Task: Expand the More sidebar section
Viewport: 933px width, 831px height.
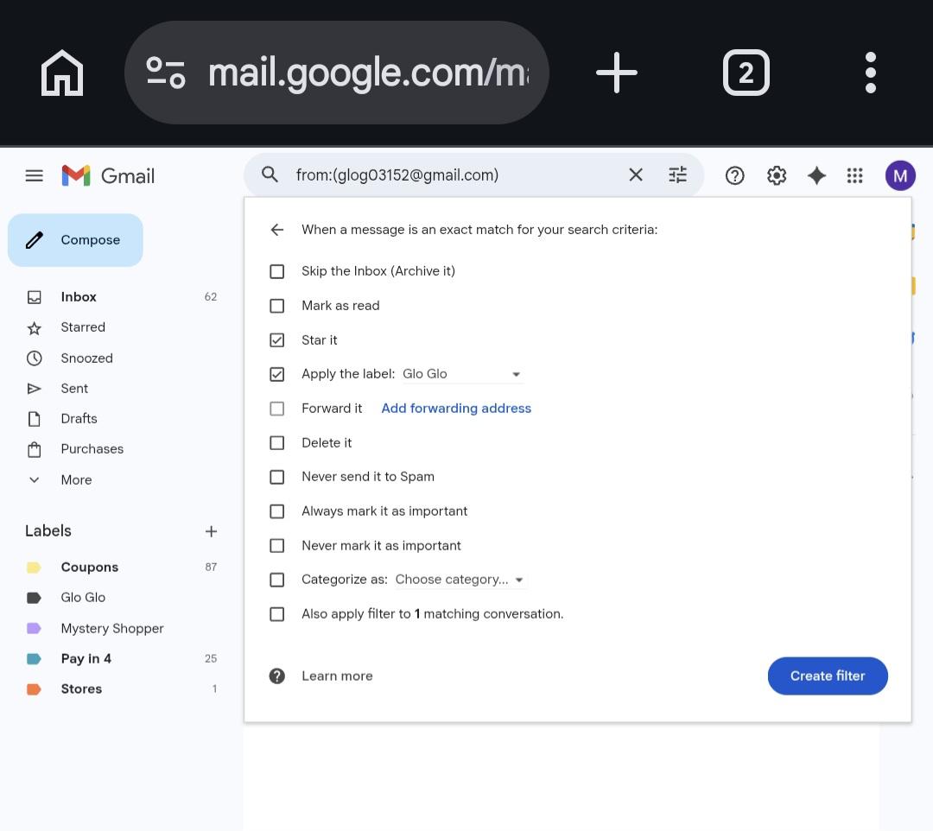Action: coord(76,479)
